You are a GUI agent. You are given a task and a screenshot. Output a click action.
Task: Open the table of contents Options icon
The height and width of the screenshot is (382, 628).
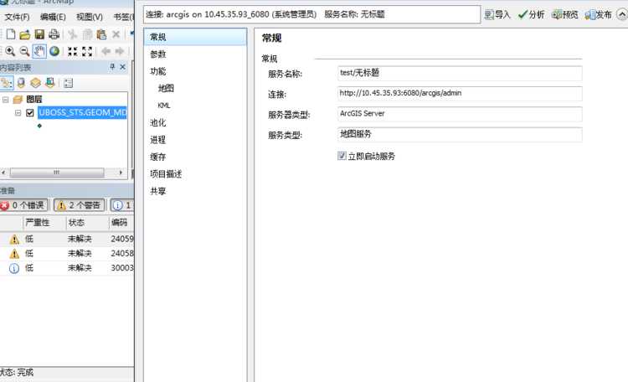click(x=69, y=84)
